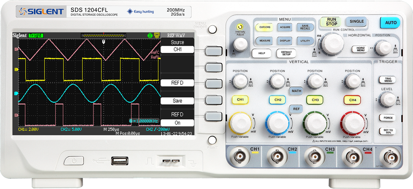
Task: Click the HELP button
Action: 261,53
